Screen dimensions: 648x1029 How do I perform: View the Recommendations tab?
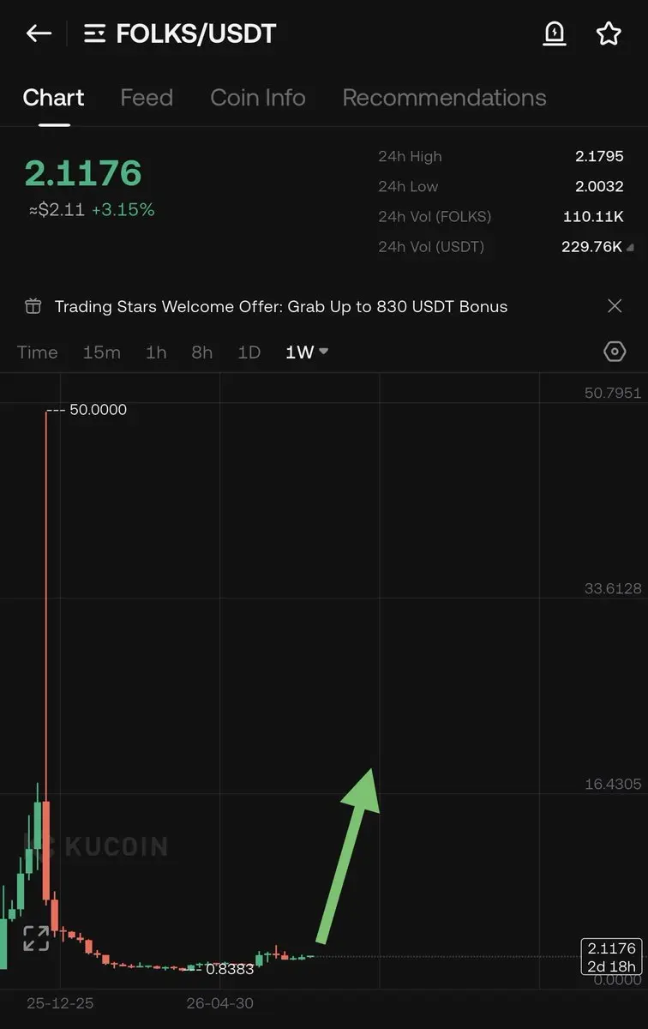(x=444, y=98)
